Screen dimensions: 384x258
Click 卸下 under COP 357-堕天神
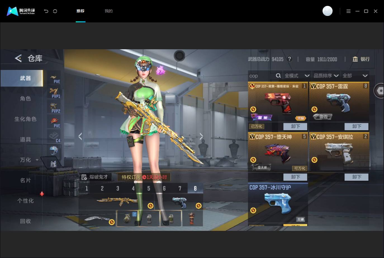295,177
